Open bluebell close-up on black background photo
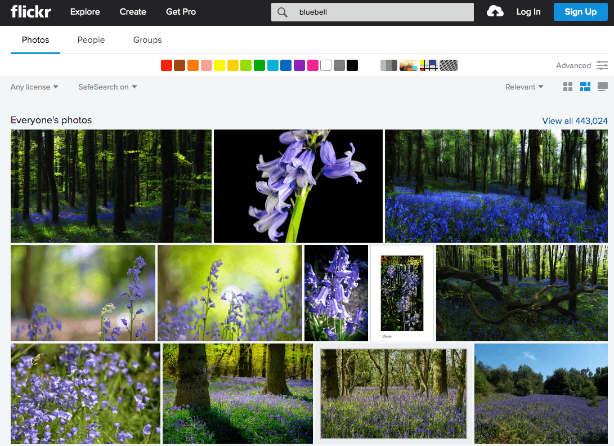This screenshot has width=614, height=446. [298, 186]
